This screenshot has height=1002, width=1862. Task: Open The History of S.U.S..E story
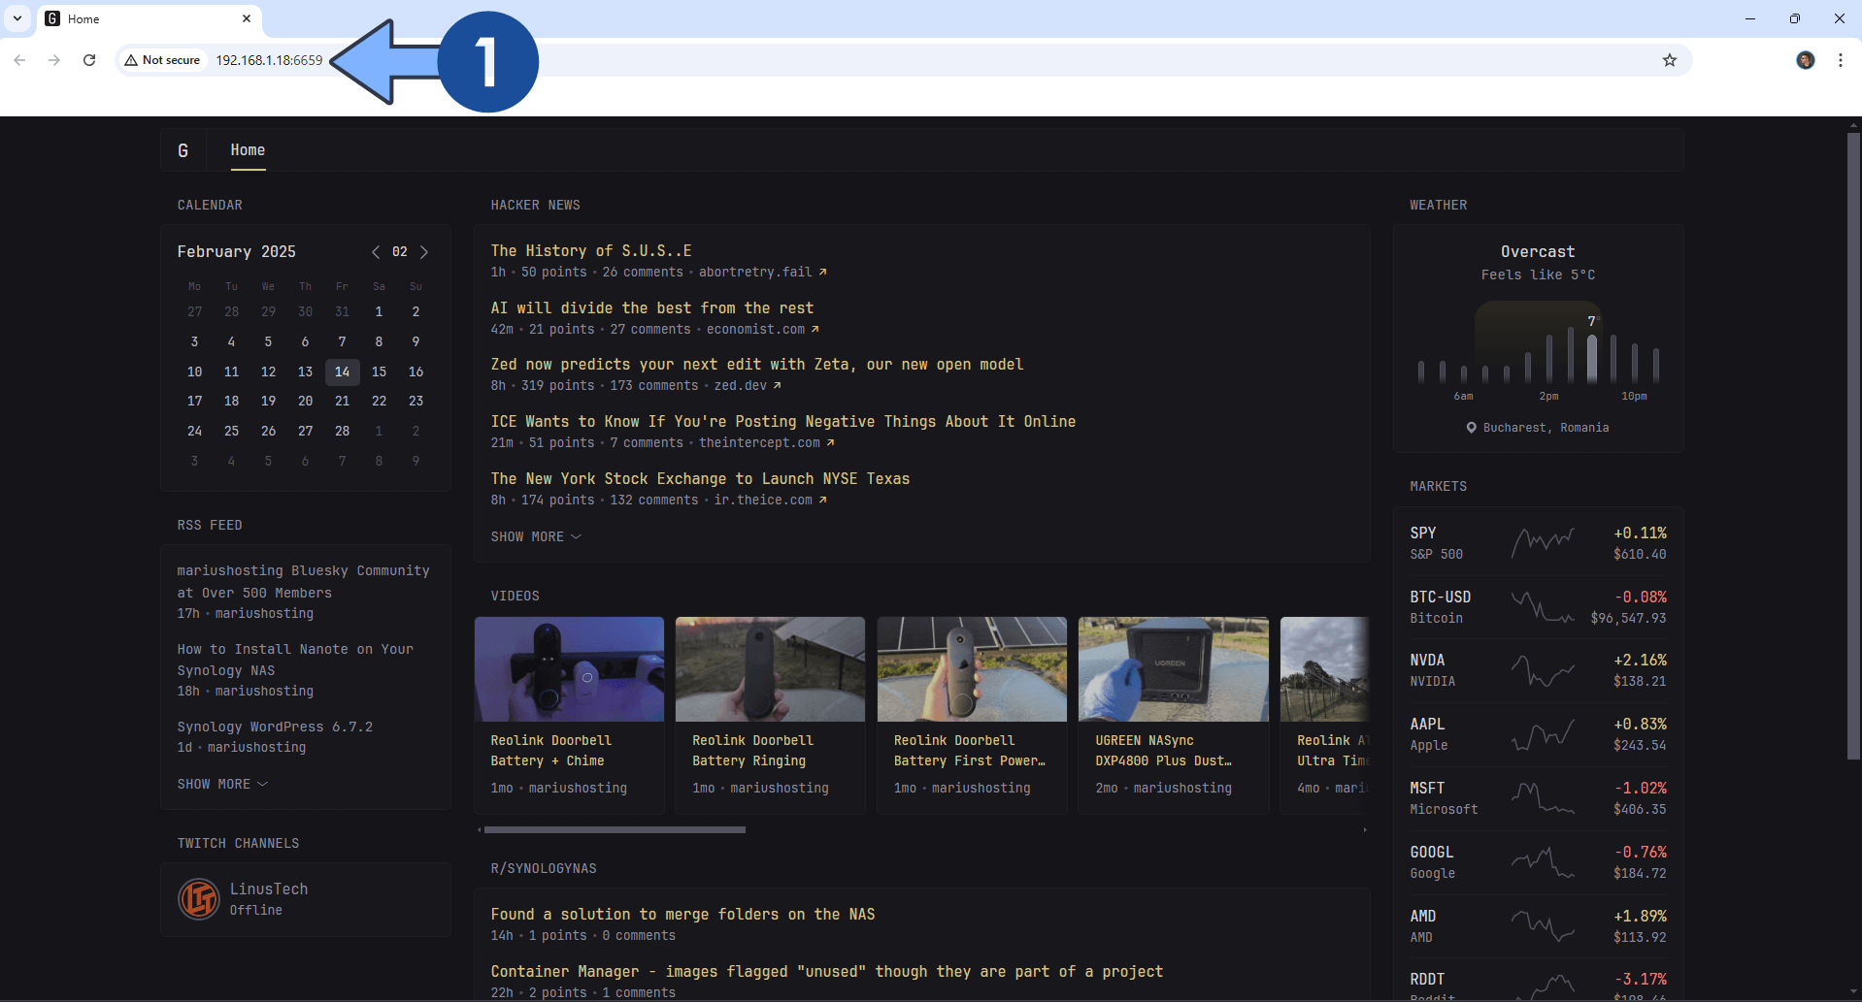(591, 250)
